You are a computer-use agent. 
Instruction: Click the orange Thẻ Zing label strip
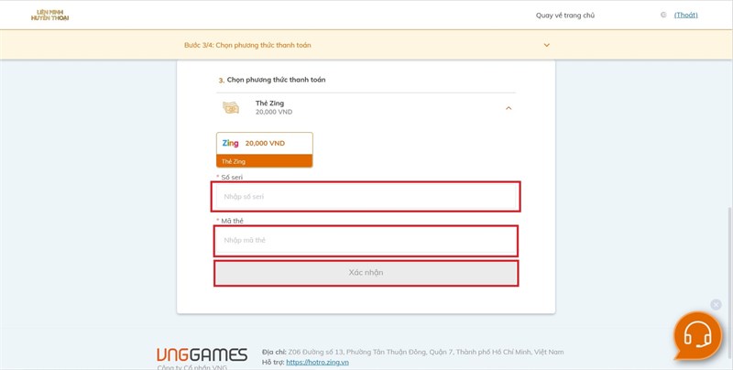click(265, 161)
